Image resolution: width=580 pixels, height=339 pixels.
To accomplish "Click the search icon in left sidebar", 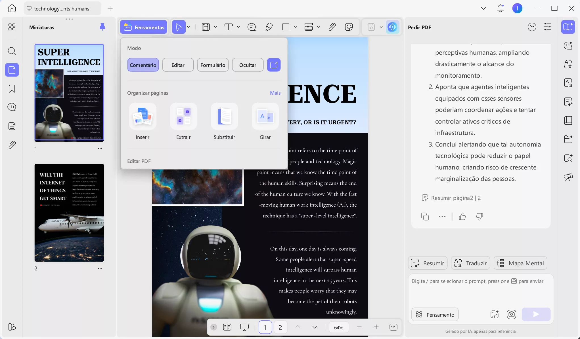I will pos(12,51).
